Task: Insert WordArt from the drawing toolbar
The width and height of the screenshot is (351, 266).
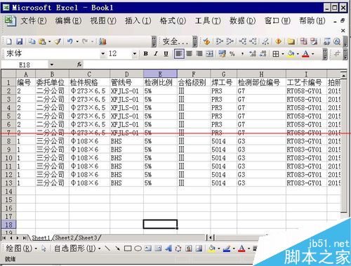Action: pyautogui.click(x=168, y=248)
